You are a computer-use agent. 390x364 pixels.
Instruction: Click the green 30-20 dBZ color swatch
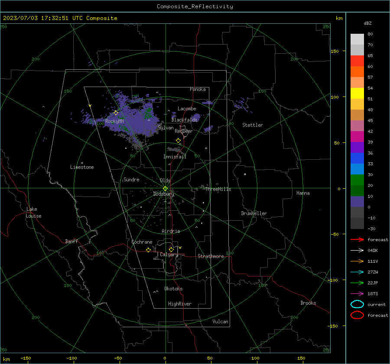pos(357,180)
